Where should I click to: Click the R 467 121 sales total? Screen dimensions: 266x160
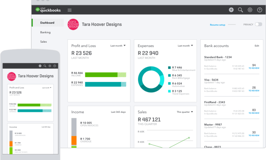(149, 119)
